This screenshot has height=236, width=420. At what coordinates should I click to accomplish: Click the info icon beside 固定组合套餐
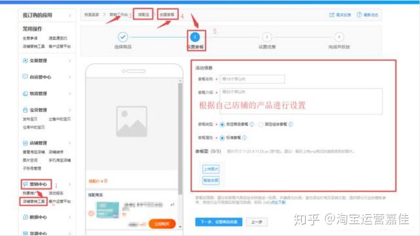pos(290,124)
